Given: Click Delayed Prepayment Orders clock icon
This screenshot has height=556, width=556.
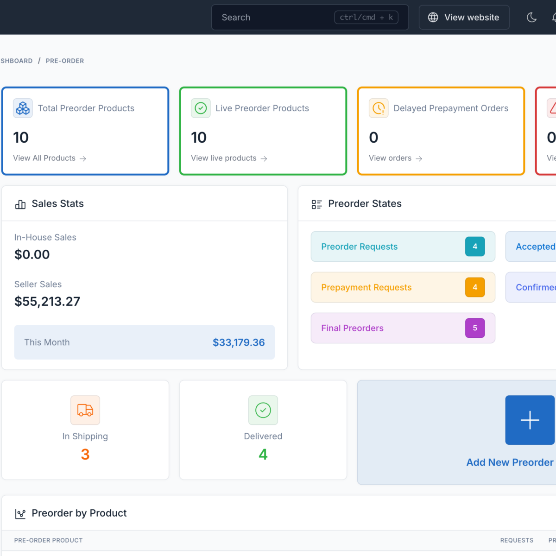Looking at the screenshot, I should pyautogui.click(x=379, y=108).
